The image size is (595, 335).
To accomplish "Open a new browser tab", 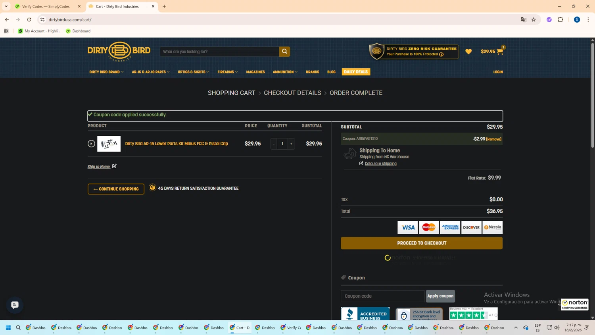I will (164, 6).
